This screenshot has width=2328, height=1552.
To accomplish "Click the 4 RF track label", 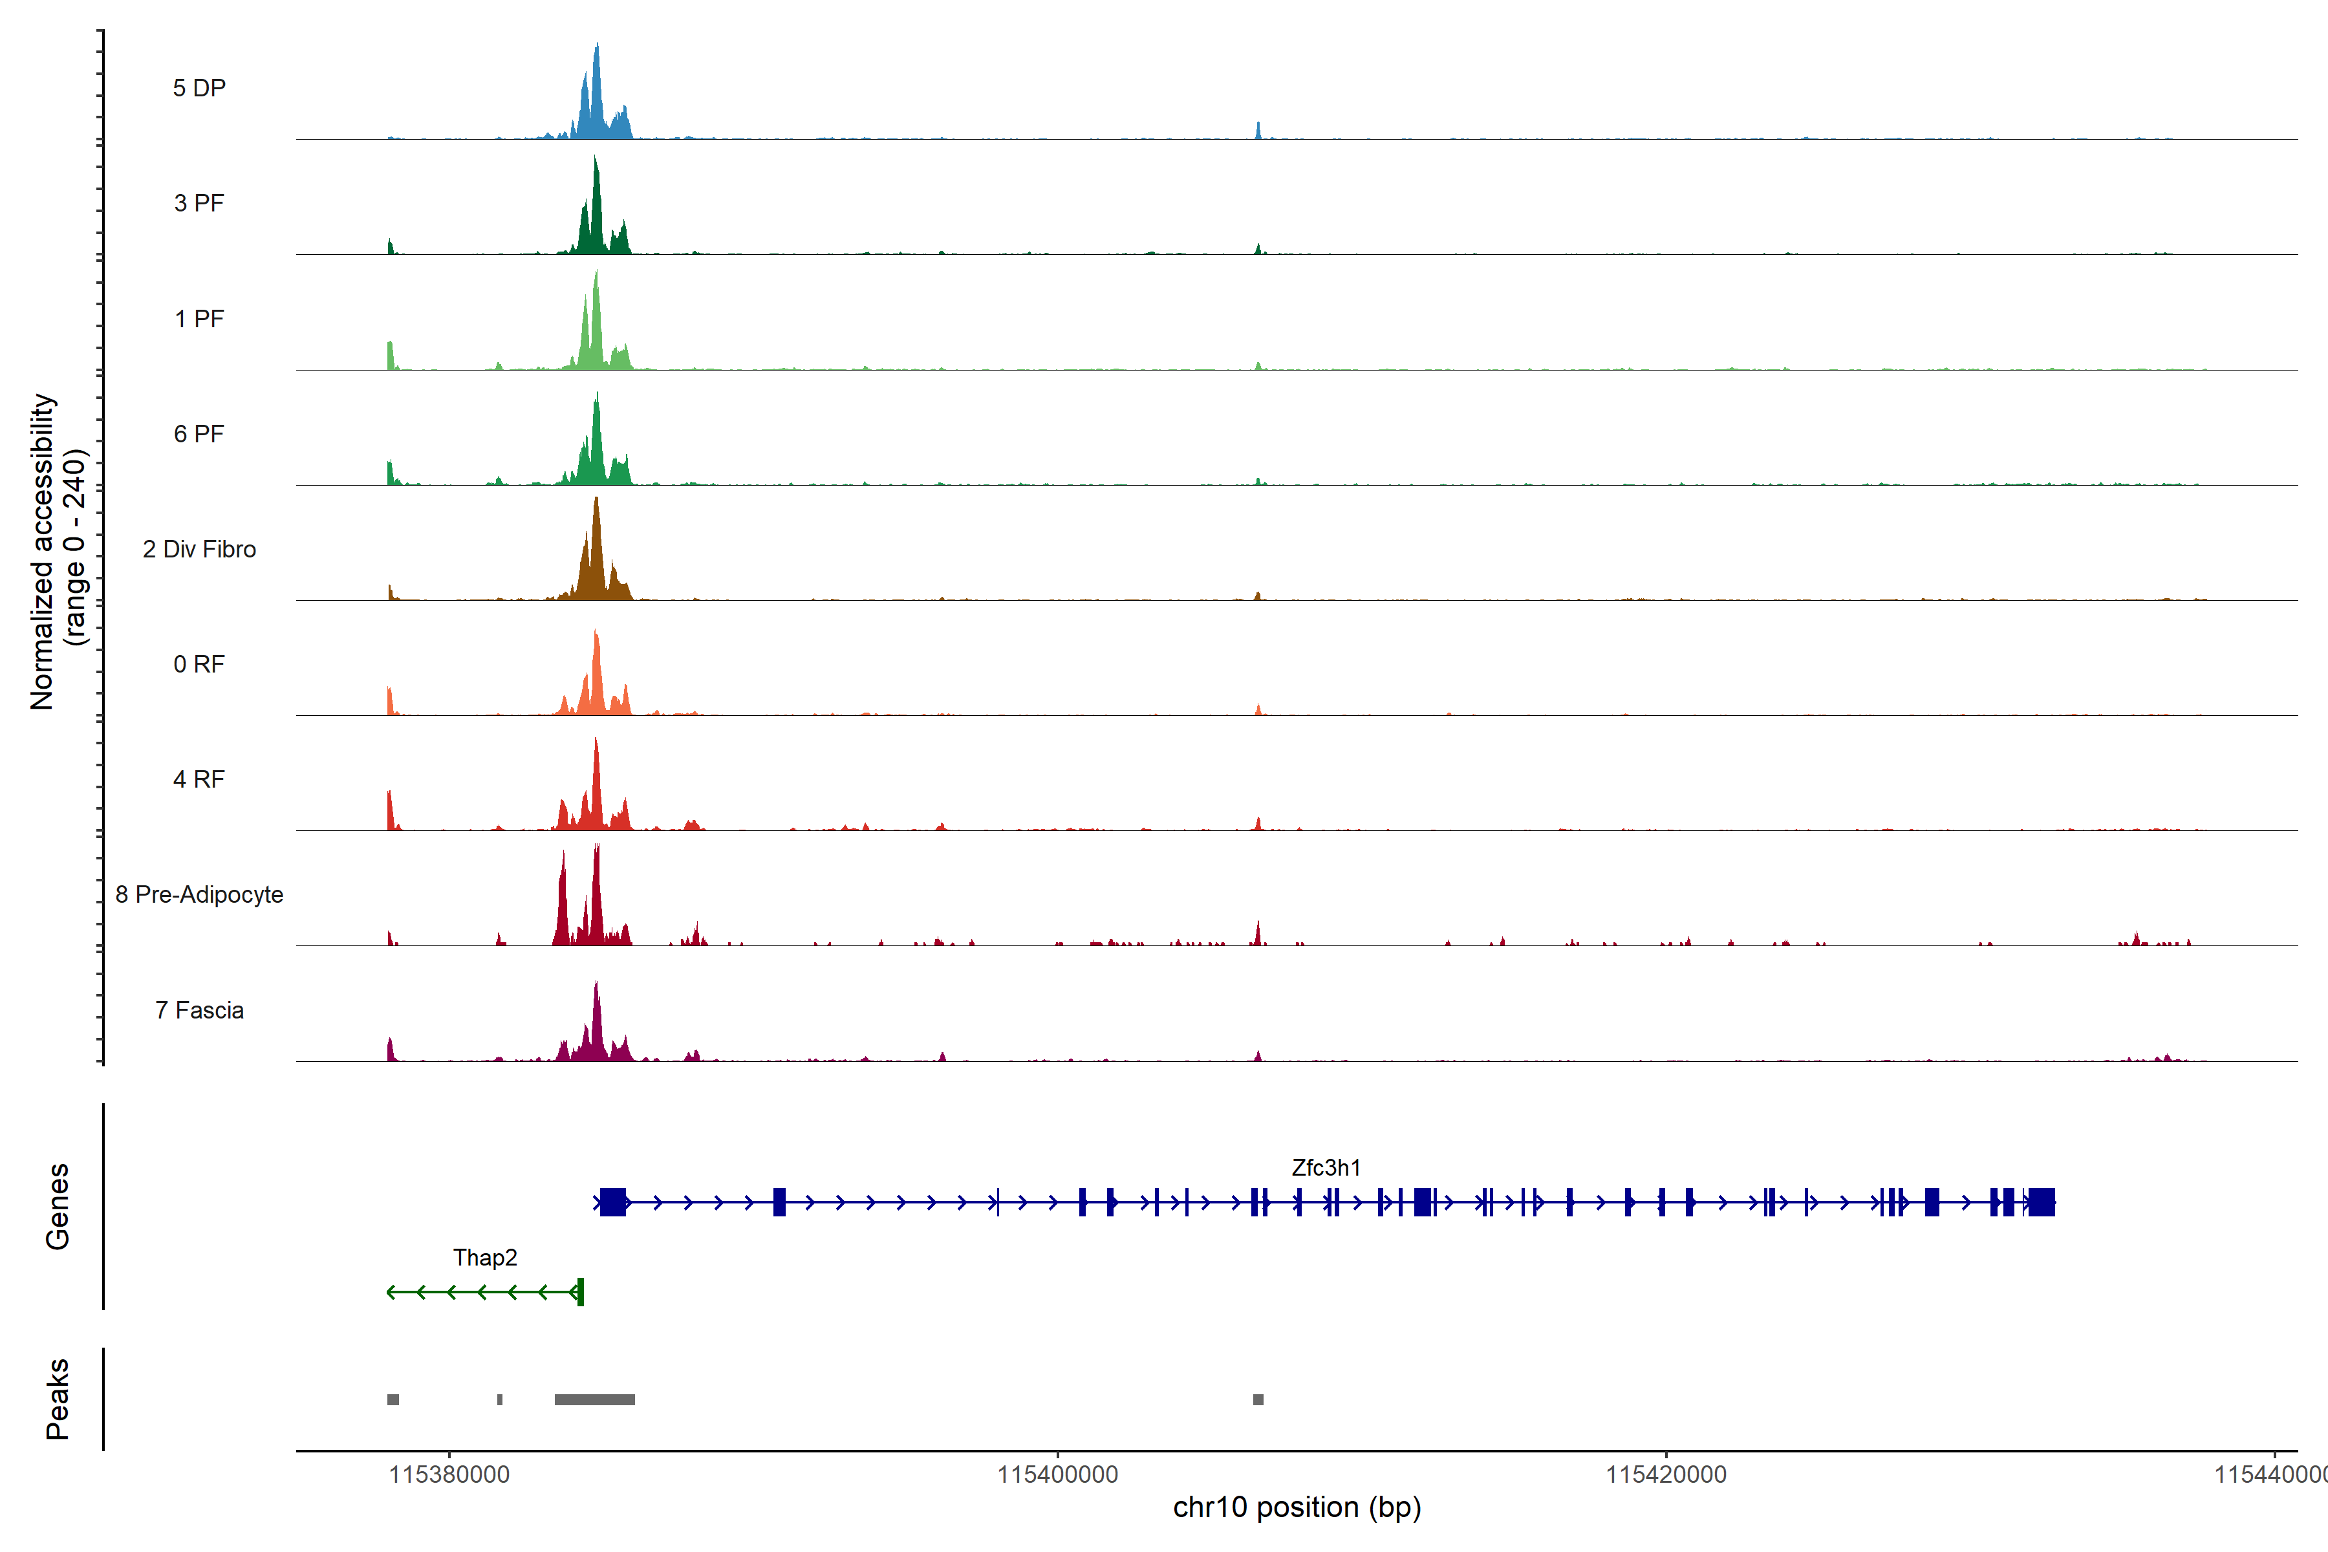I will pos(199,779).
